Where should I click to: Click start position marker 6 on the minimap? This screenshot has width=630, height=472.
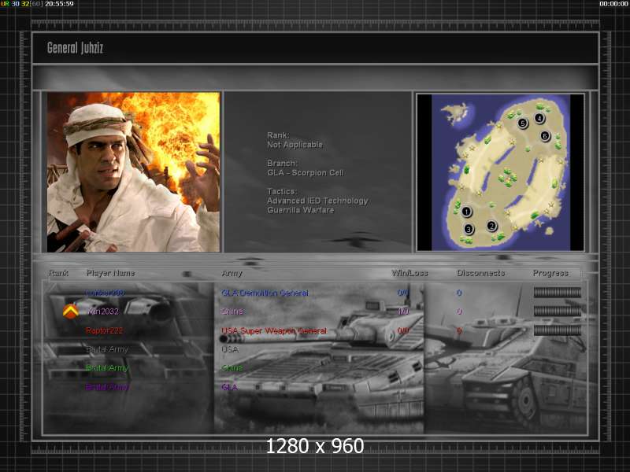pyautogui.click(x=545, y=136)
